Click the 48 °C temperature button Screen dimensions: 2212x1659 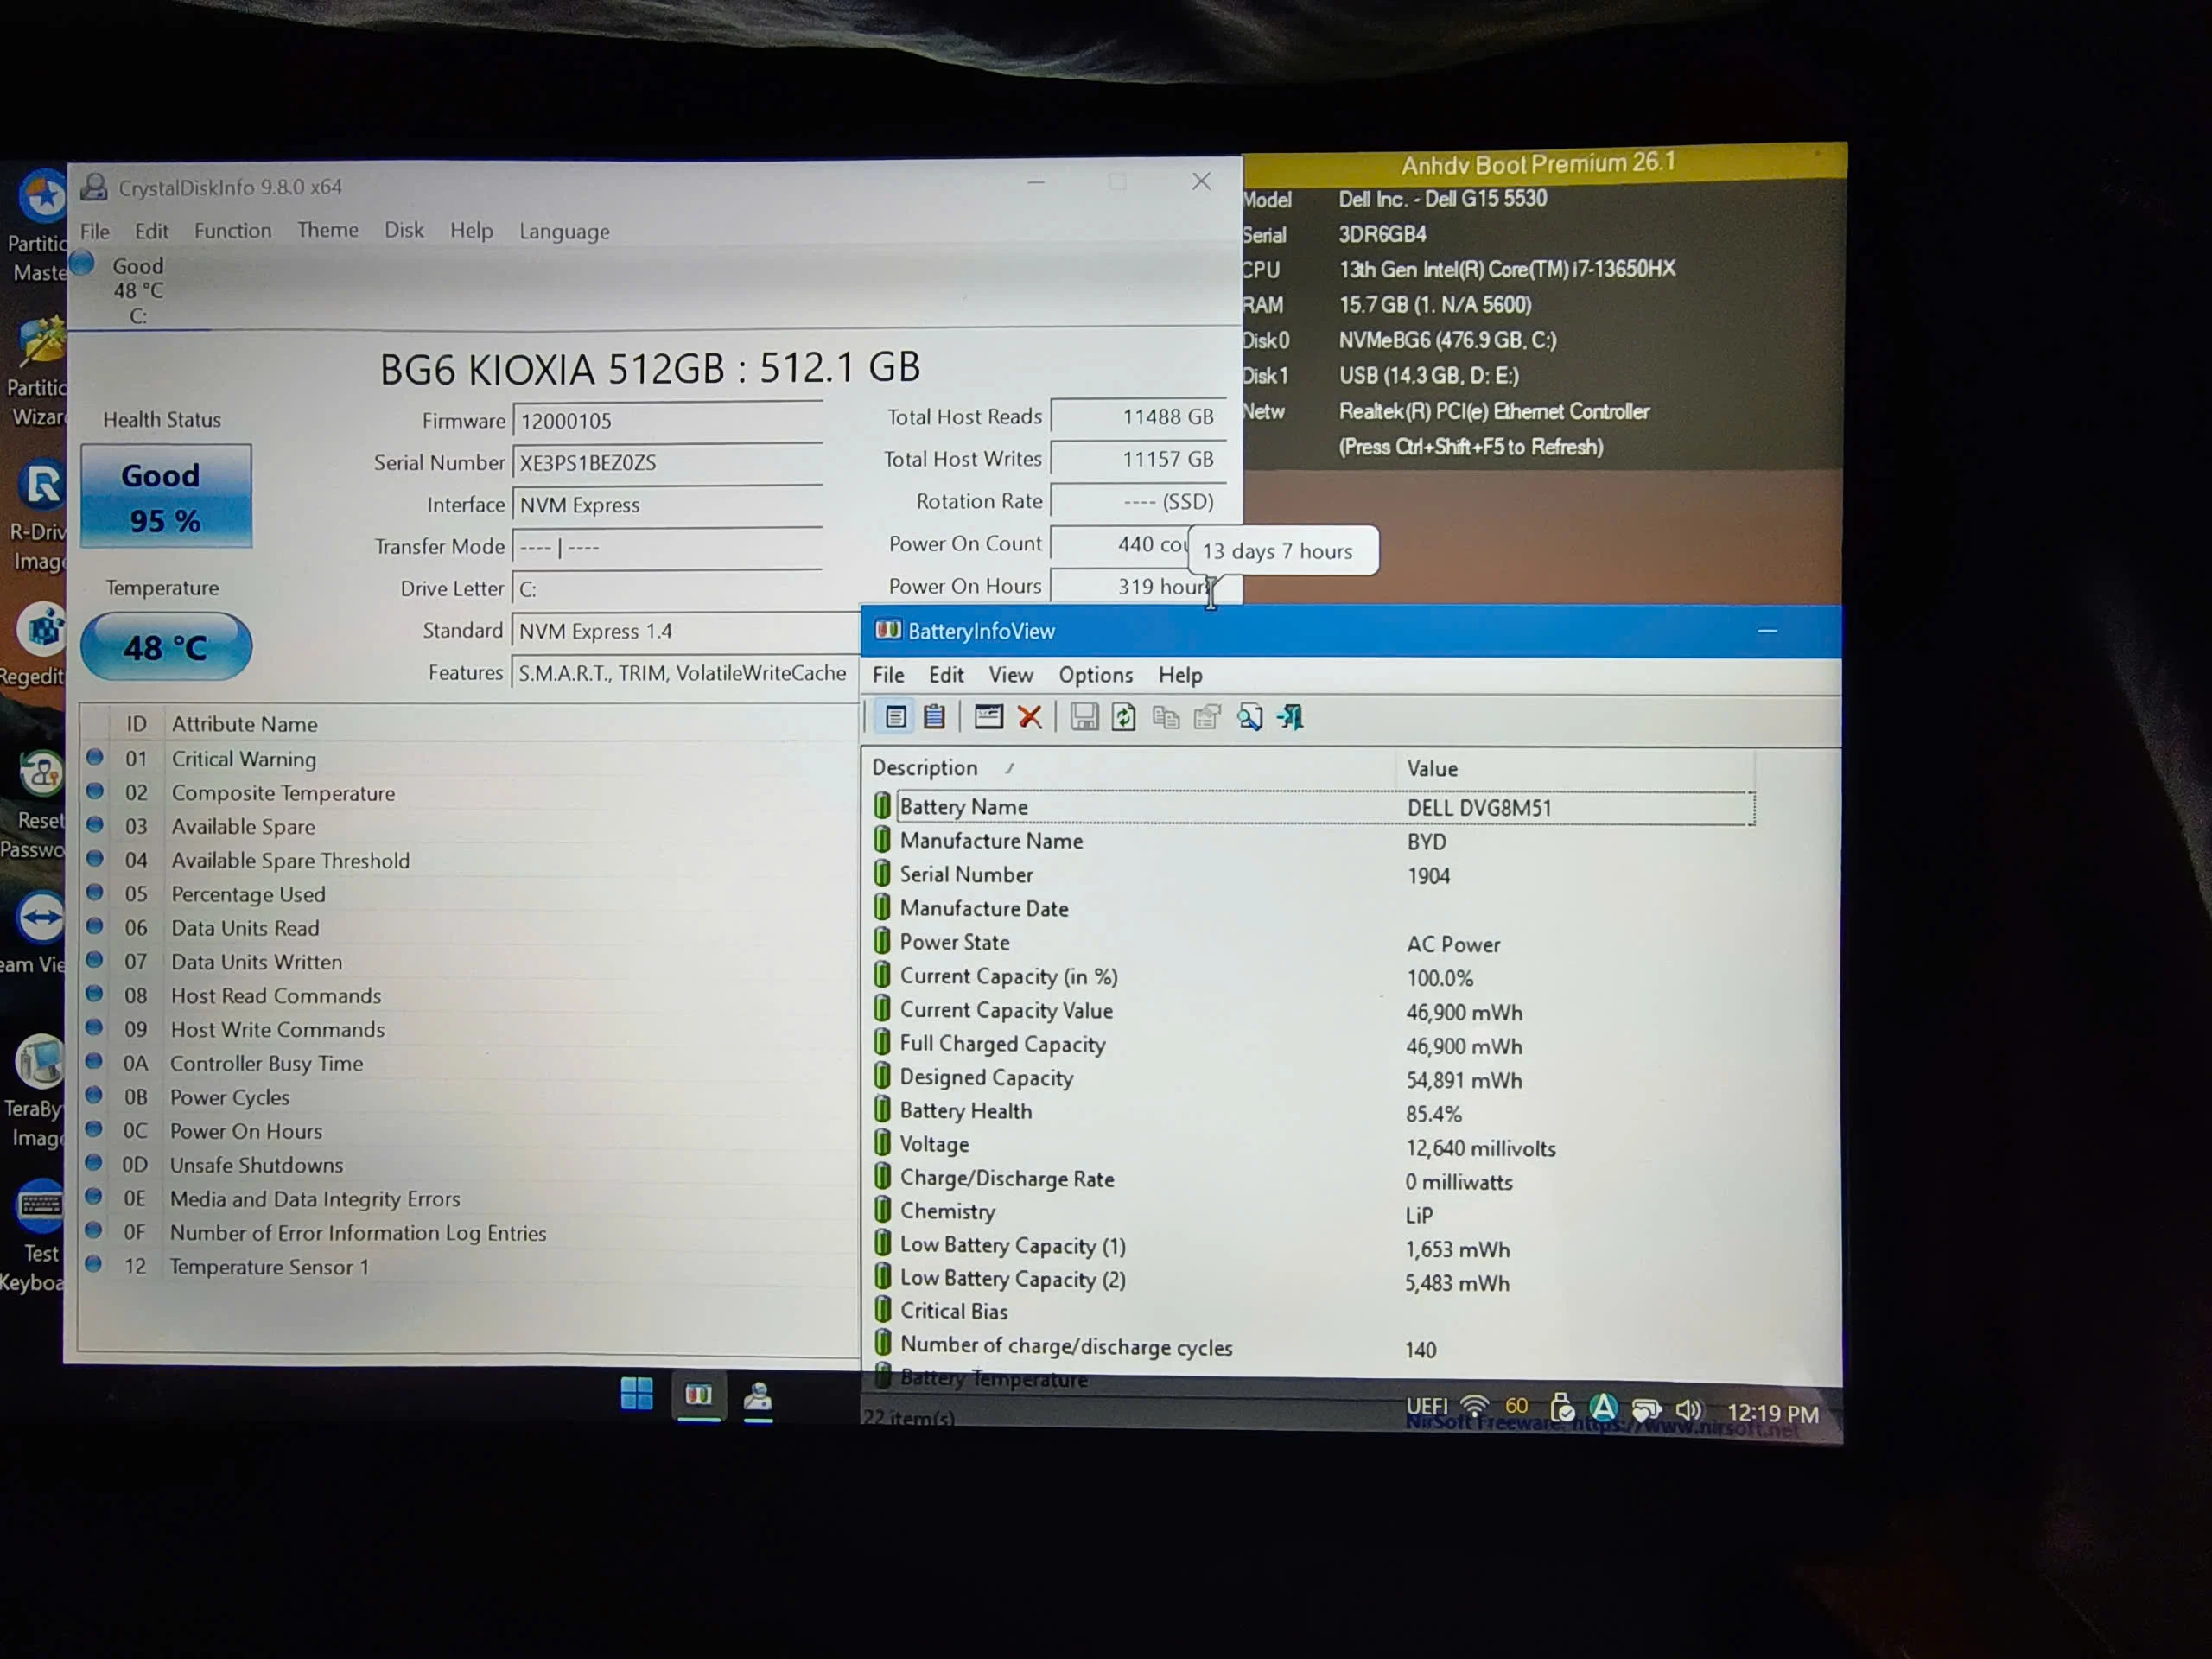tap(166, 647)
